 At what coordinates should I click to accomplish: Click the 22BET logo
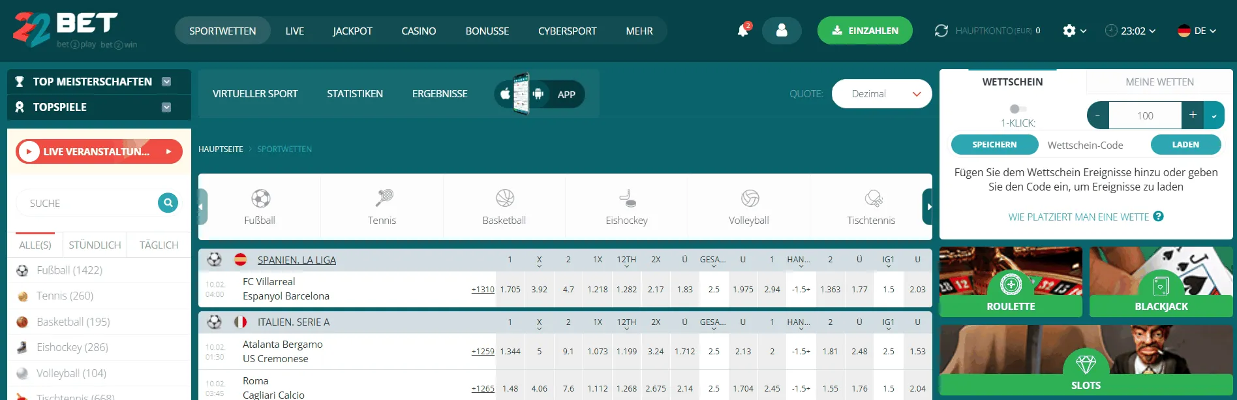[x=75, y=30]
